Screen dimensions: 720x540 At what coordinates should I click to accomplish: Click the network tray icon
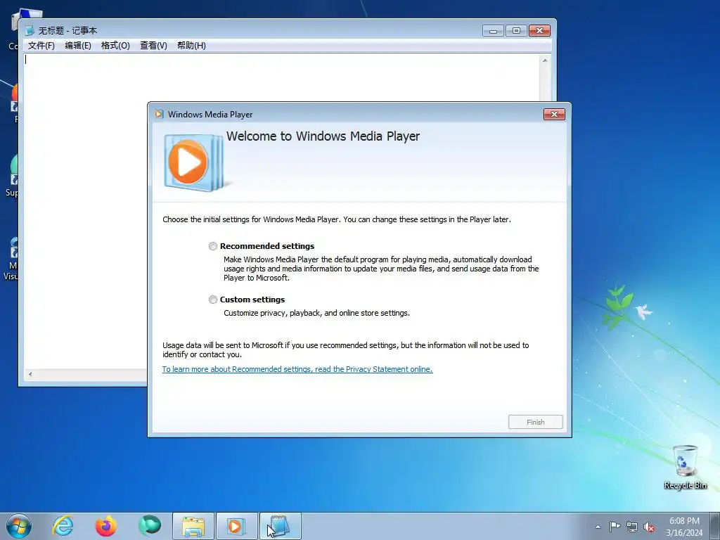pos(632,527)
